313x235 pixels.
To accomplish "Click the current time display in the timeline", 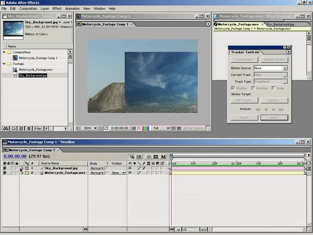I will point(15,156).
